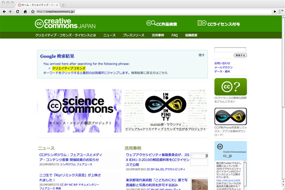The image size is (285, 190).
Task: Open the 組織概要 navigation item
Action: 191,35
